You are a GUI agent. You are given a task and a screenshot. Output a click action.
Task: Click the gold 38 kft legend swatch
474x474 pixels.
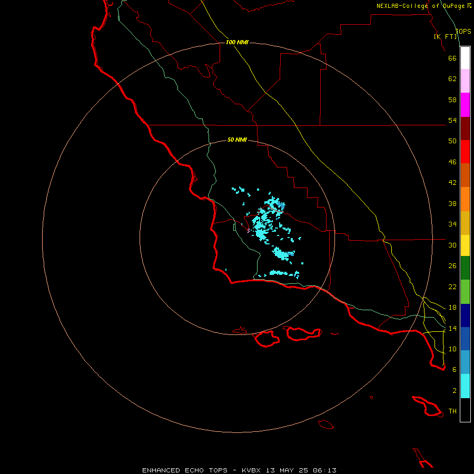[x=465, y=223]
